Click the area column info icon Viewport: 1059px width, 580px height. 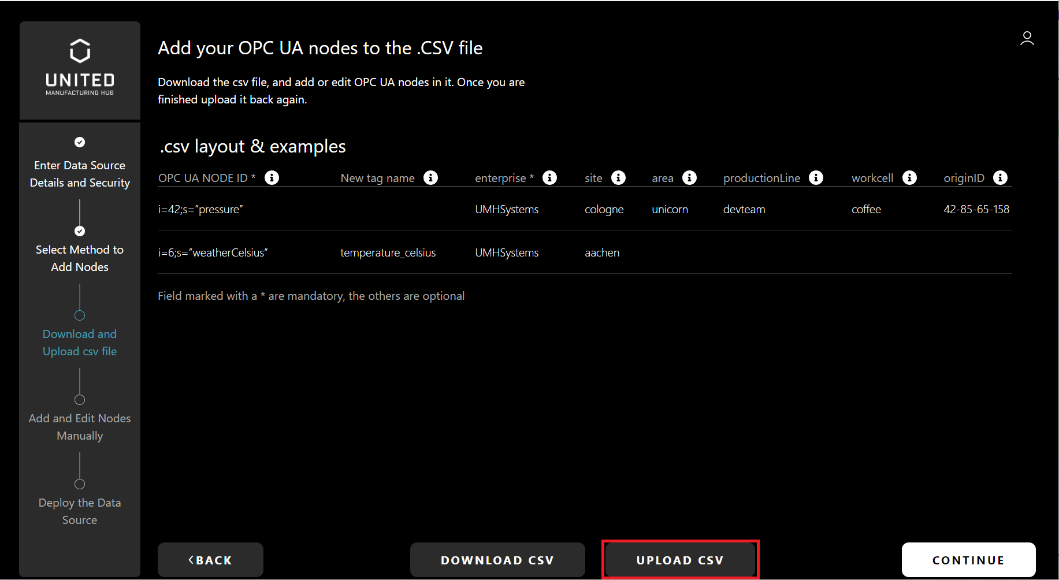tap(689, 178)
